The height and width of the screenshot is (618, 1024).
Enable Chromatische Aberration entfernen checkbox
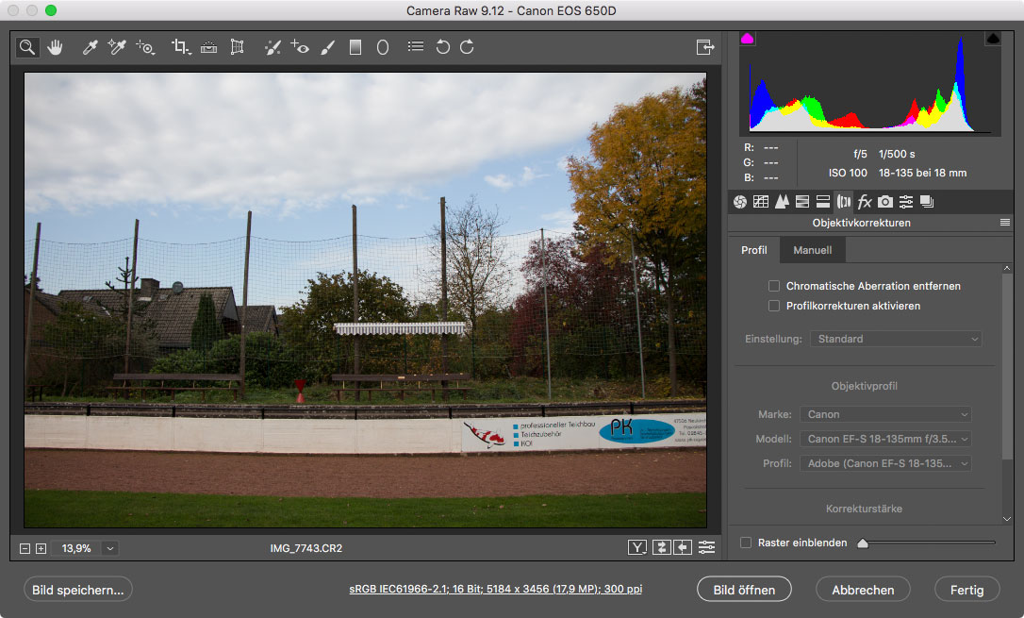coord(774,286)
